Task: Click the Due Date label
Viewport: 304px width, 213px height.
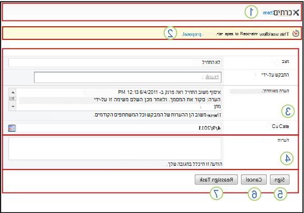Action: (x=280, y=126)
